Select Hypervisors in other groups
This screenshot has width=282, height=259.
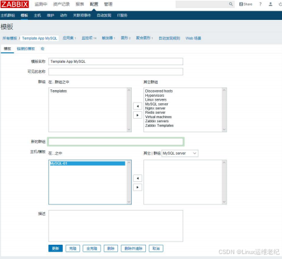[x=155, y=96]
